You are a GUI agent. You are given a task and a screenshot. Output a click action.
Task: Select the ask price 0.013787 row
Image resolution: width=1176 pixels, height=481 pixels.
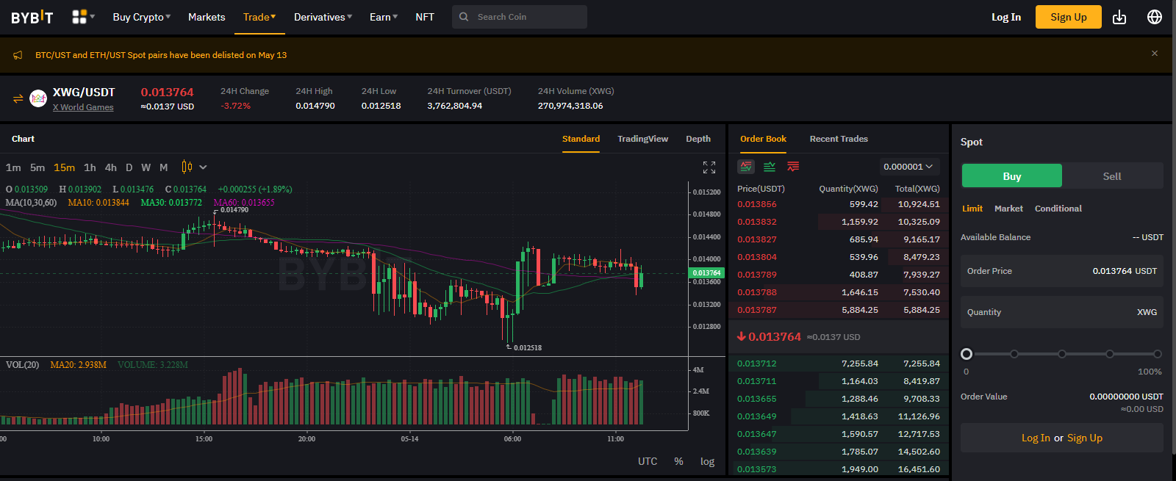point(839,310)
